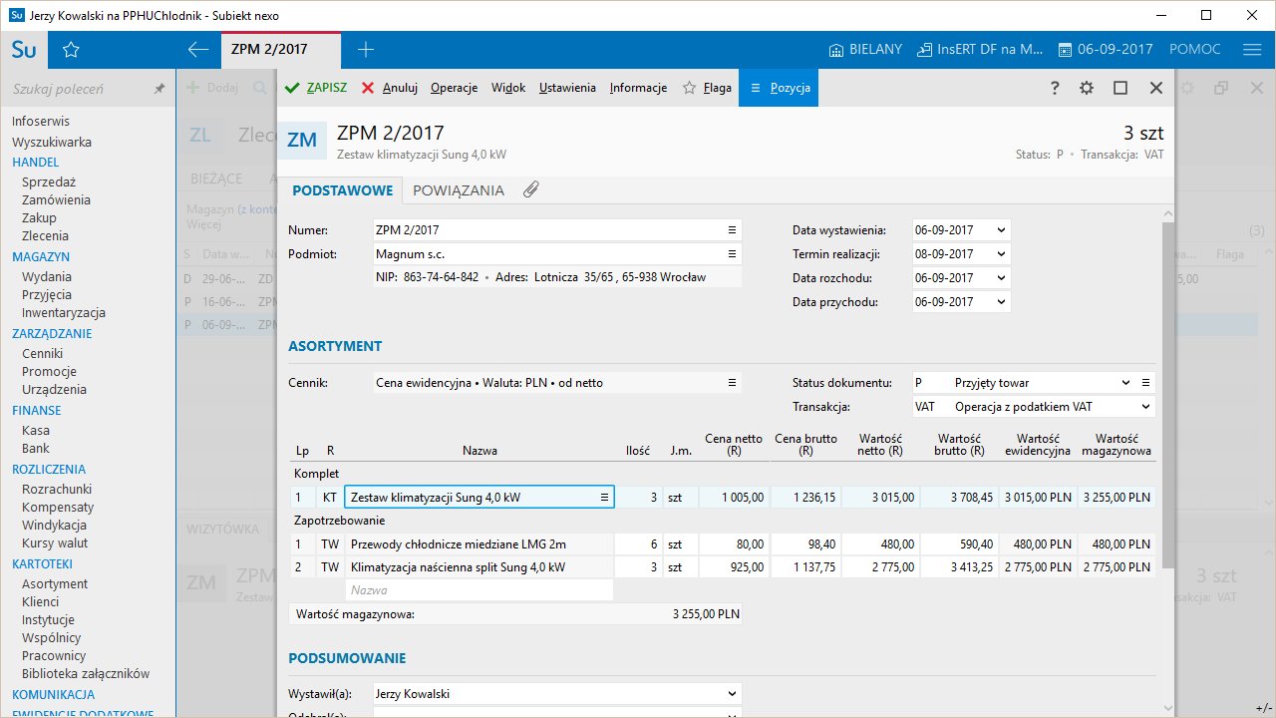Select the PODSTAWOWE tab

(342, 190)
